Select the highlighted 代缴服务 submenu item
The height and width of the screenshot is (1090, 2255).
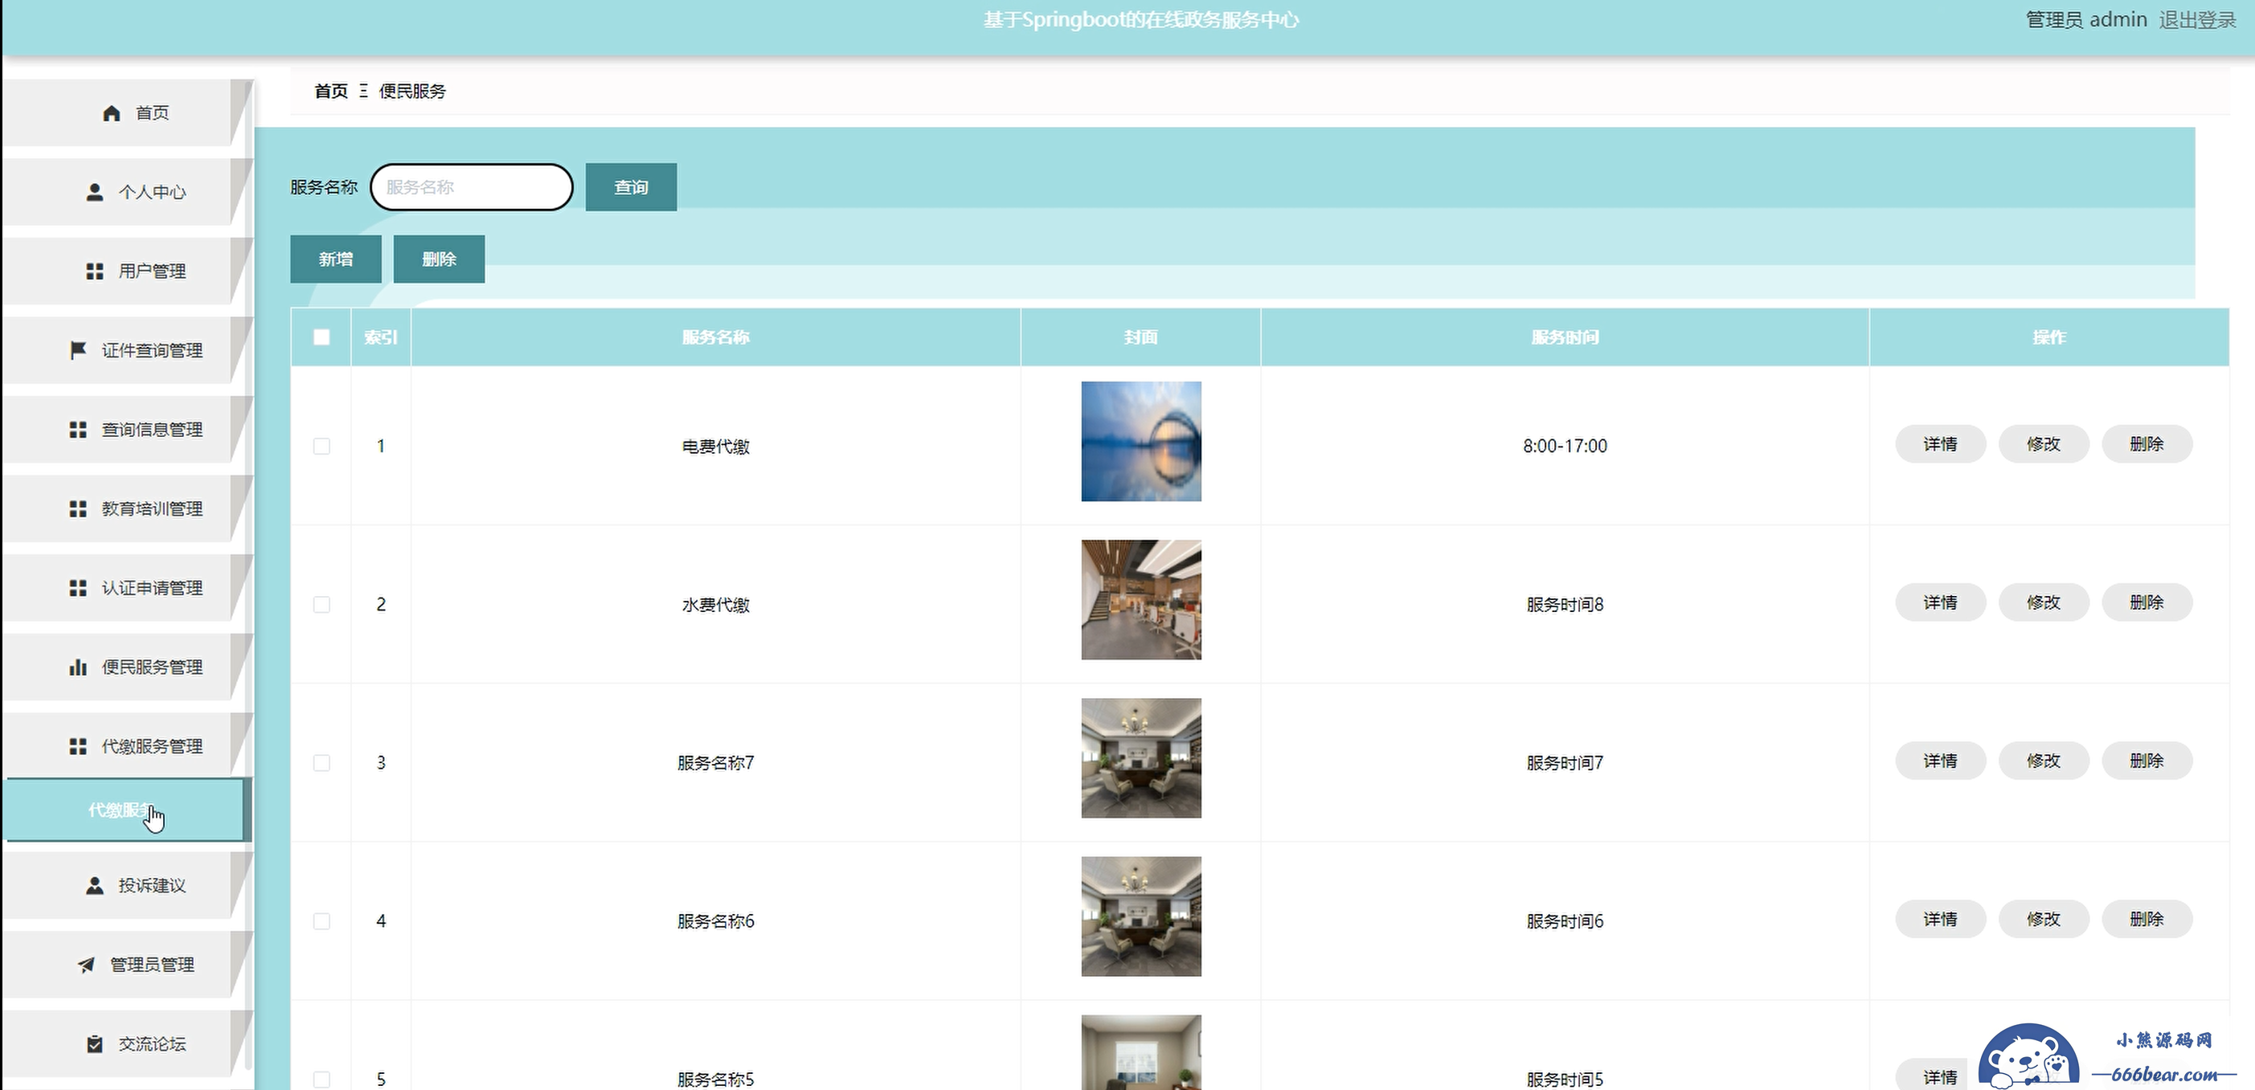(x=128, y=810)
